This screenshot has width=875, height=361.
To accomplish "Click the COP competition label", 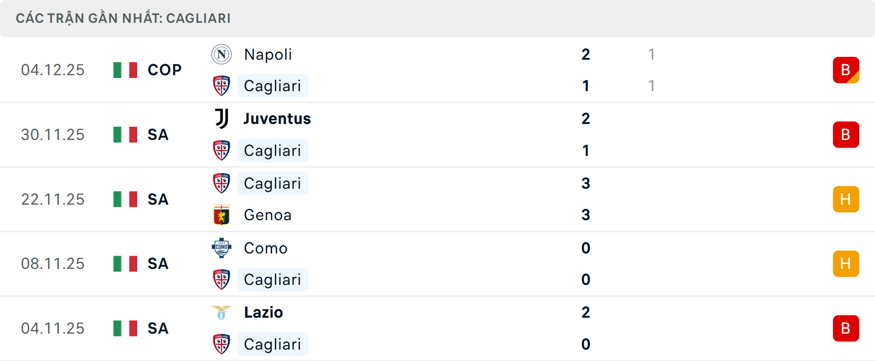I will pyautogui.click(x=165, y=70).
